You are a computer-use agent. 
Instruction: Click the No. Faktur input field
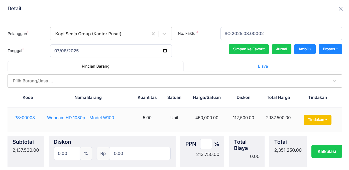tap(281, 34)
